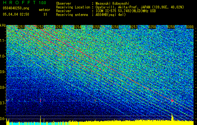Click the kHz axis unit label
This screenshot has width=197, height=125.
tap(3, 25)
